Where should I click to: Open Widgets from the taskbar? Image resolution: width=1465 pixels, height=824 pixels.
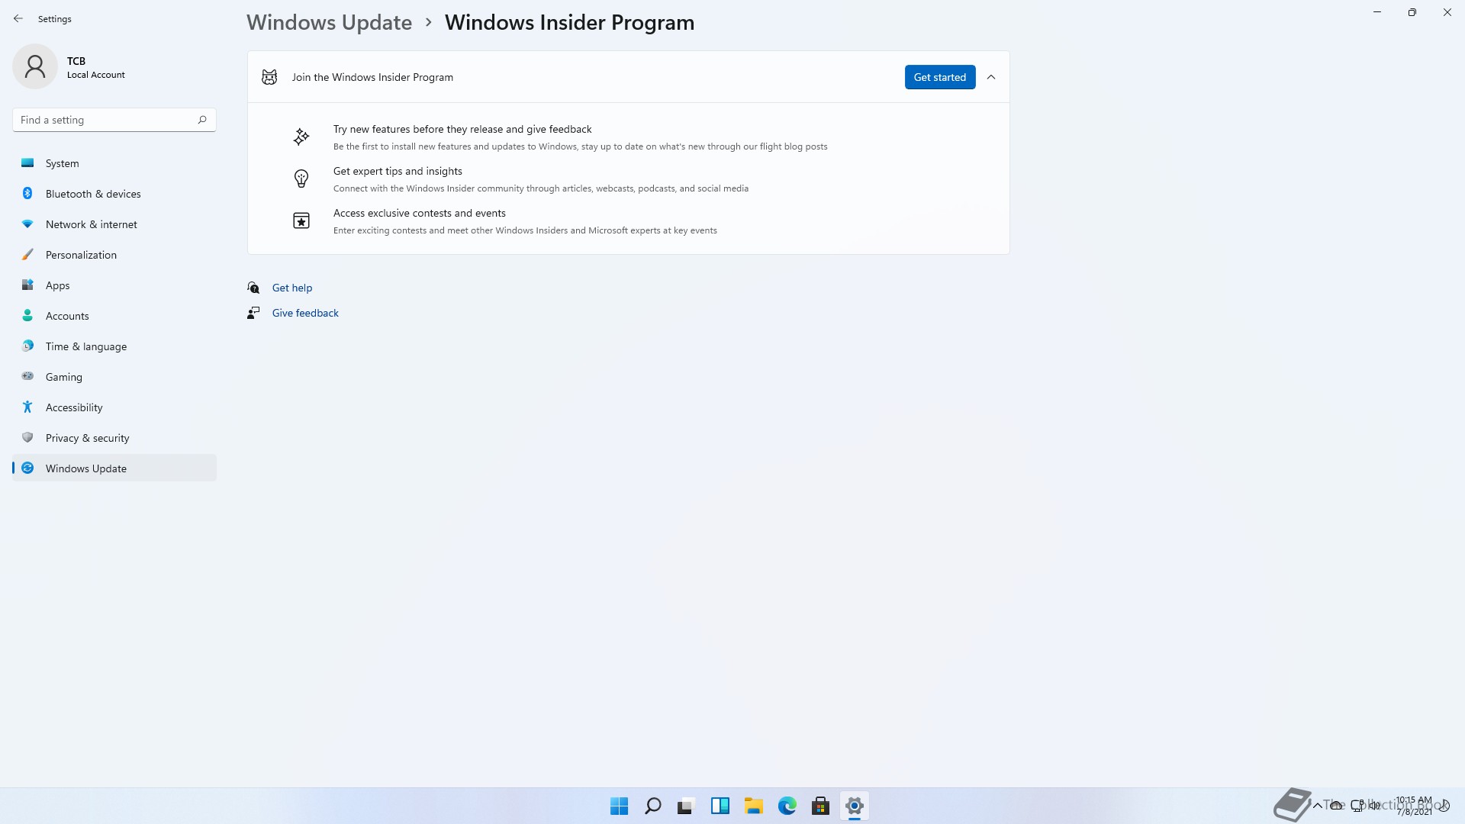coord(720,806)
